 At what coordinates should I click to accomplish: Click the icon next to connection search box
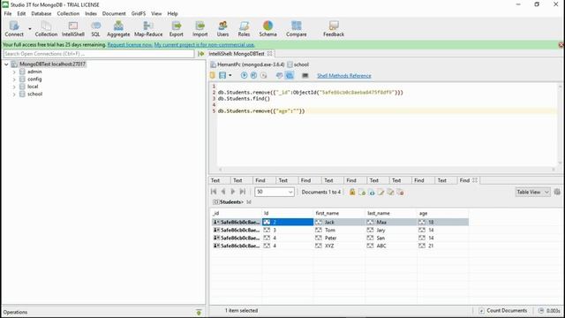pos(201,54)
